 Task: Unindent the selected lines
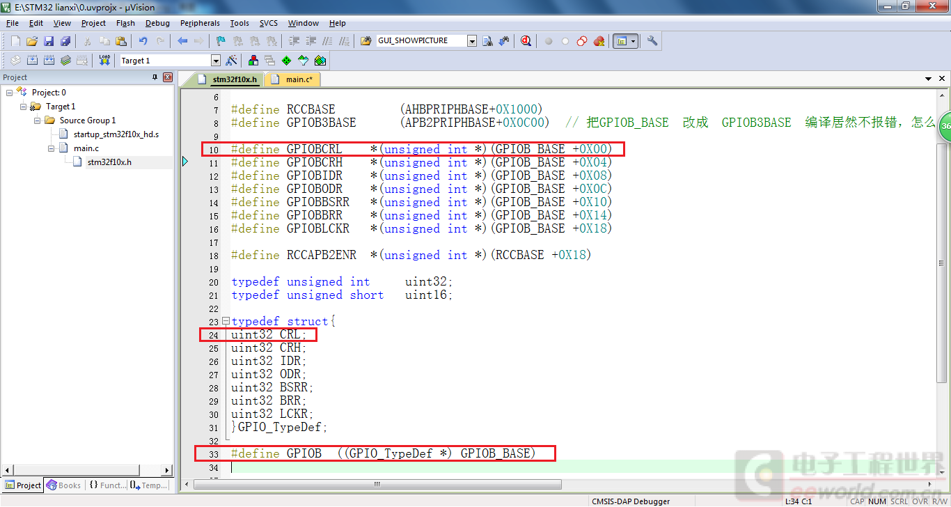click(311, 41)
